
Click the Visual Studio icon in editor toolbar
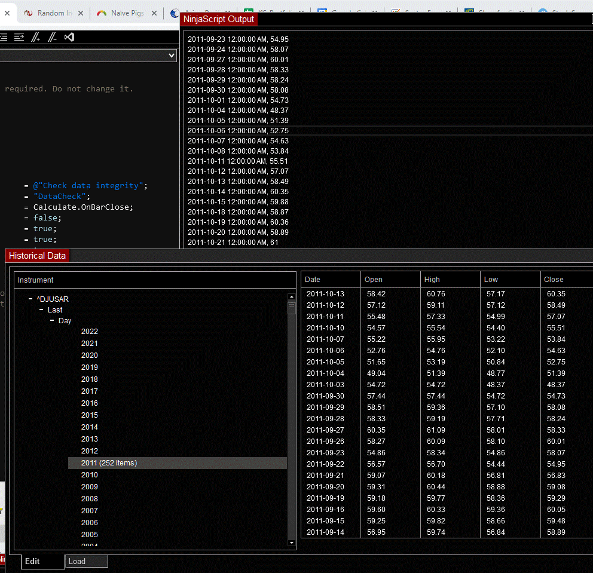coord(69,37)
